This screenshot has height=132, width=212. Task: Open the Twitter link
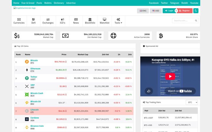point(164,3)
